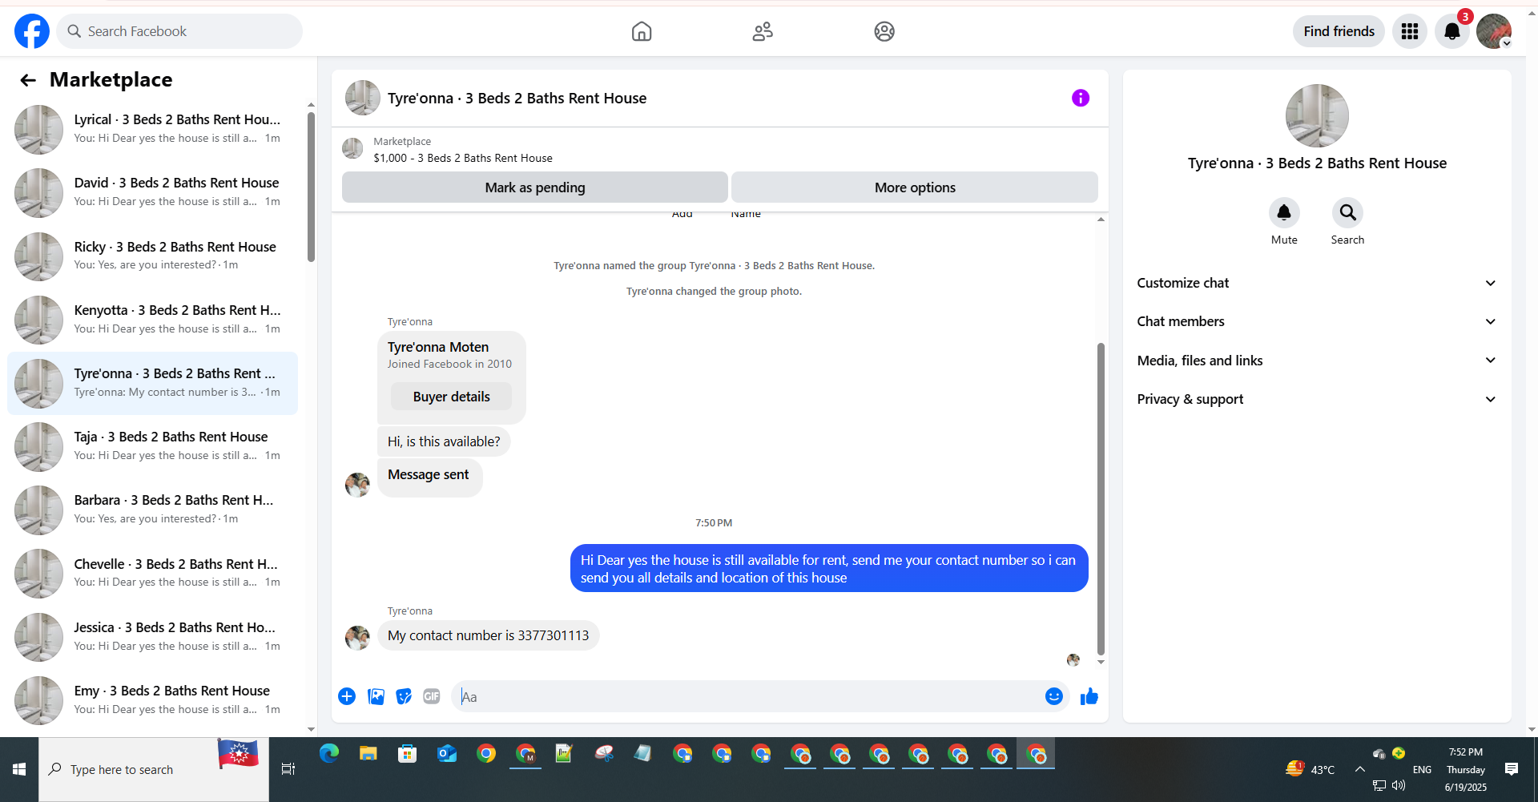This screenshot has width=1538, height=802.
Task: Choose a sticker from the sticker icon
Action: pyautogui.click(x=404, y=696)
